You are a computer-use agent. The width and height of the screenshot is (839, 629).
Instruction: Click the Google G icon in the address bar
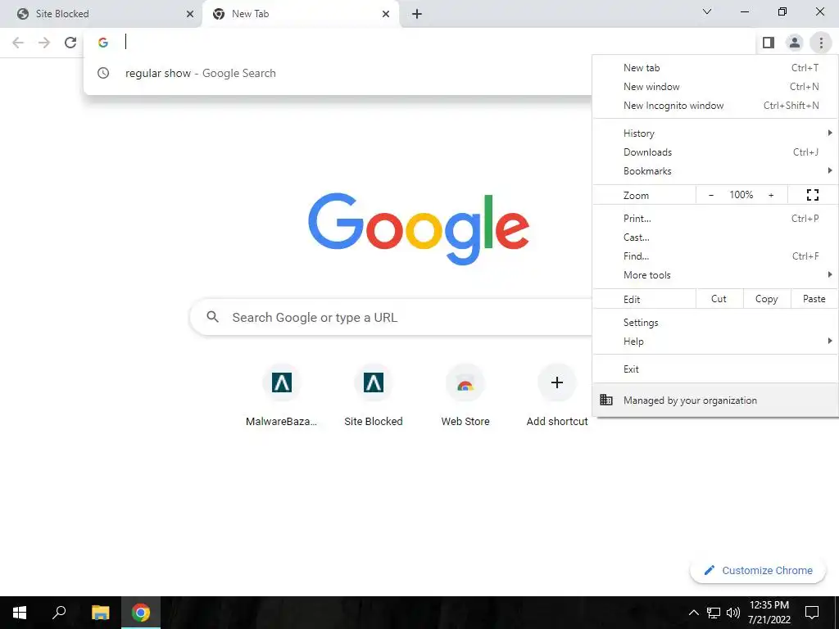103,43
